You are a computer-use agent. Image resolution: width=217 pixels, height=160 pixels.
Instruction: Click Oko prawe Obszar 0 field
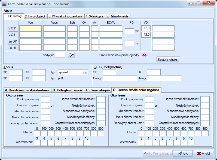(x=37, y=133)
